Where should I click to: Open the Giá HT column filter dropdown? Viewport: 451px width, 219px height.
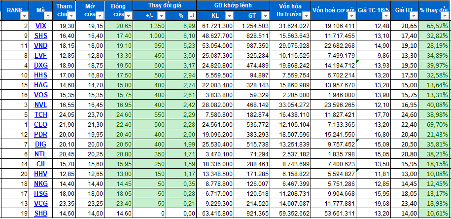pos(414,16)
